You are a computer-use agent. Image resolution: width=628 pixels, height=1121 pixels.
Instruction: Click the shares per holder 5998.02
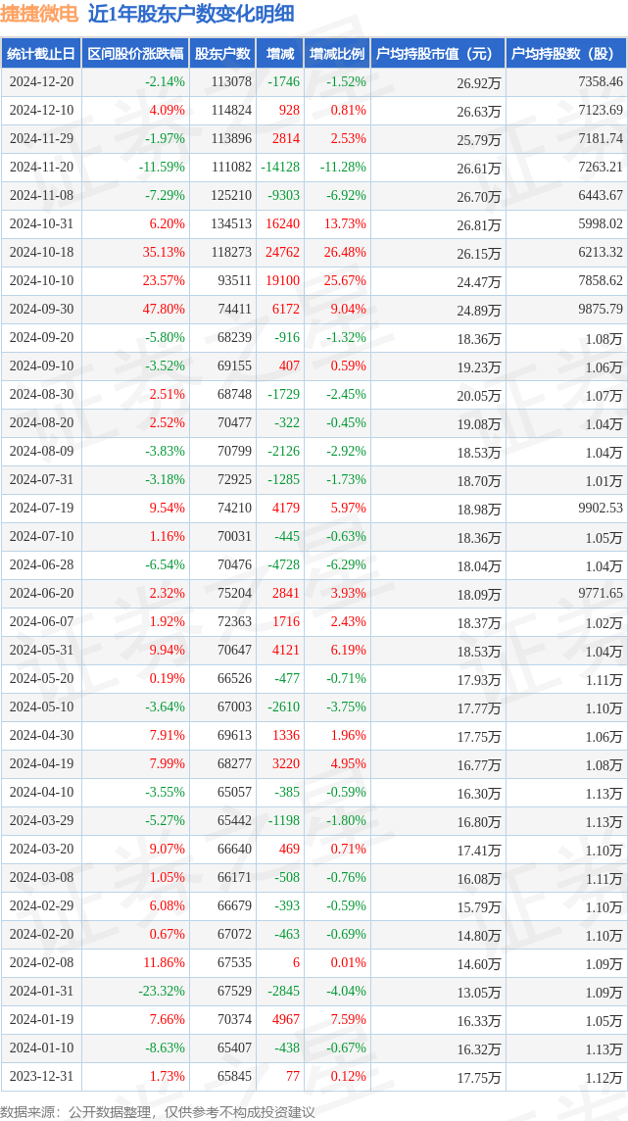pyautogui.click(x=599, y=223)
